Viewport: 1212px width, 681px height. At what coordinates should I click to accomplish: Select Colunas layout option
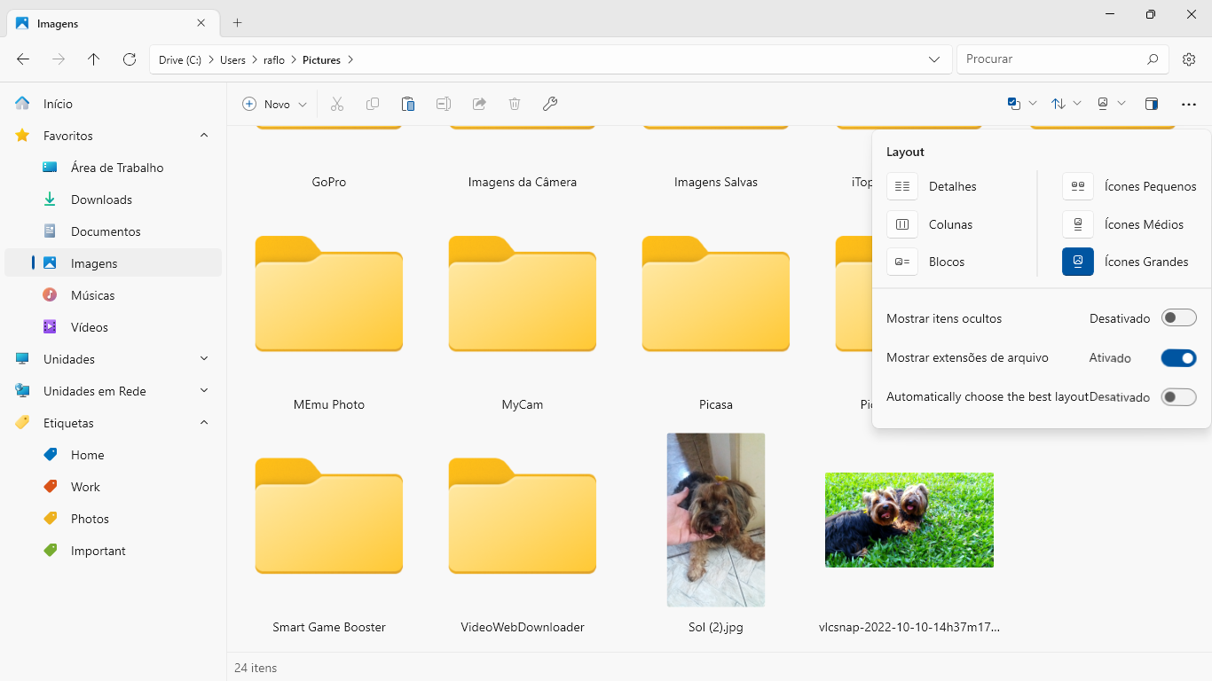click(929, 224)
